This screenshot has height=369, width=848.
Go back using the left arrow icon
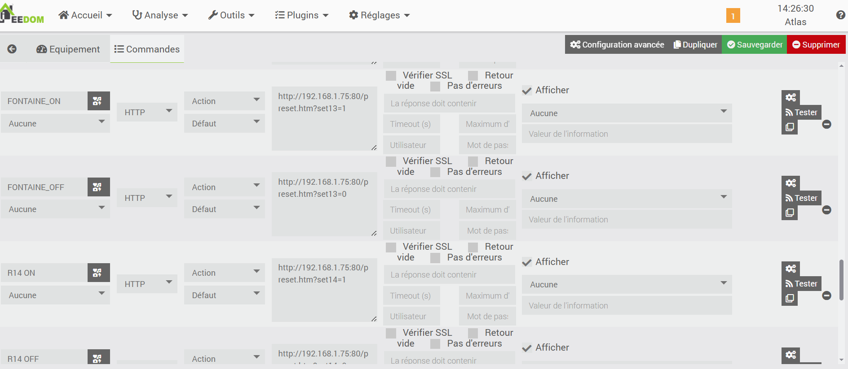12,49
